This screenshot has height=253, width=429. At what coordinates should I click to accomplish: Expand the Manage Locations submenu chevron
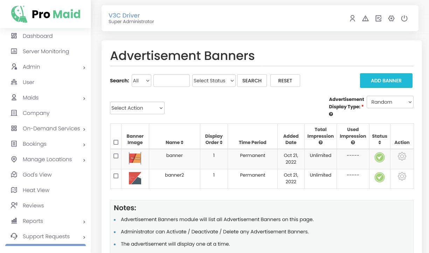click(x=84, y=160)
